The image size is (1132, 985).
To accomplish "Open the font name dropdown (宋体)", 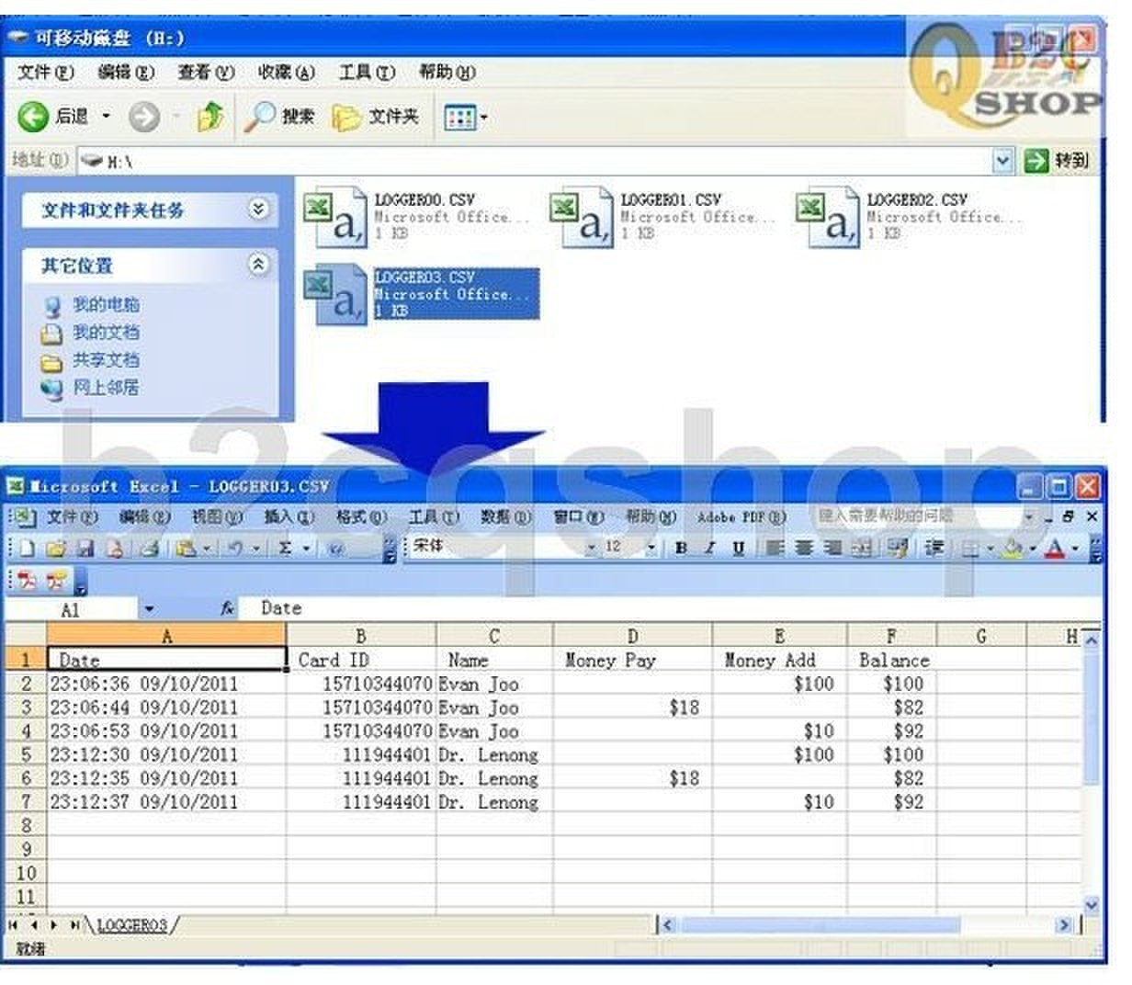I will click(x=591, y=548).
